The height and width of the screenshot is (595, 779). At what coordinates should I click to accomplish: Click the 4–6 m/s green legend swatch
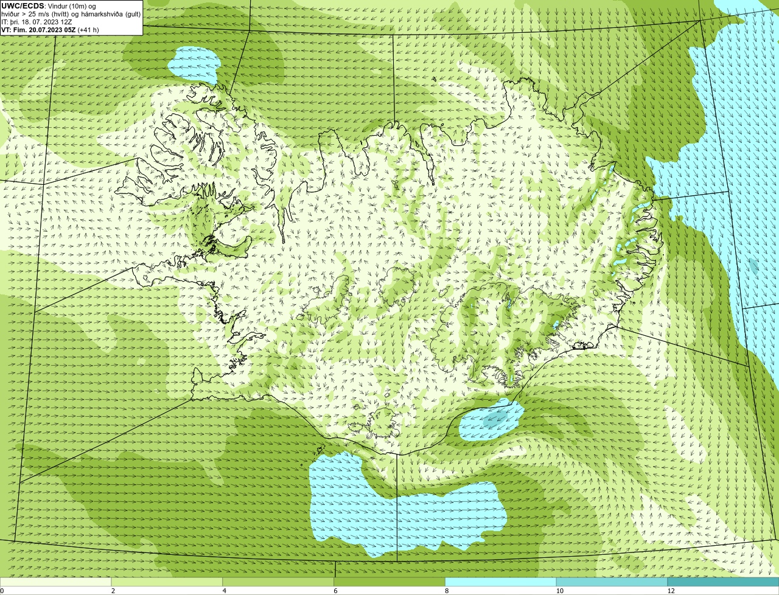278,582
